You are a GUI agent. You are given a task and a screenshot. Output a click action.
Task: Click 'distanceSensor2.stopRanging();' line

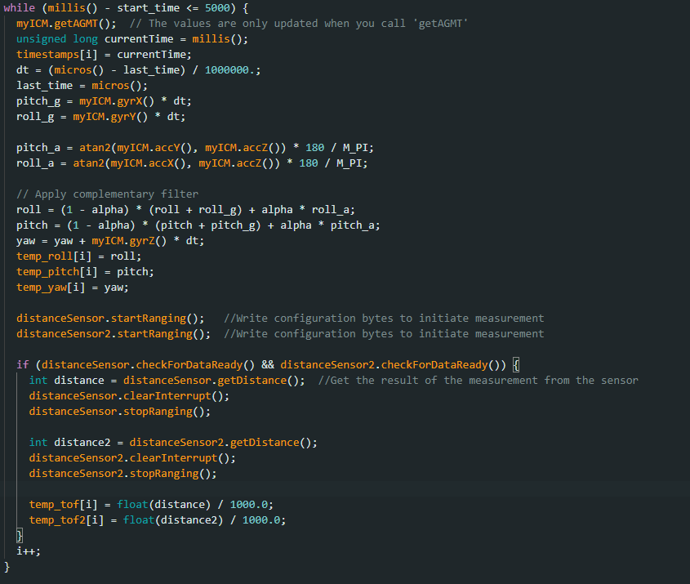[x=123, y=474]
